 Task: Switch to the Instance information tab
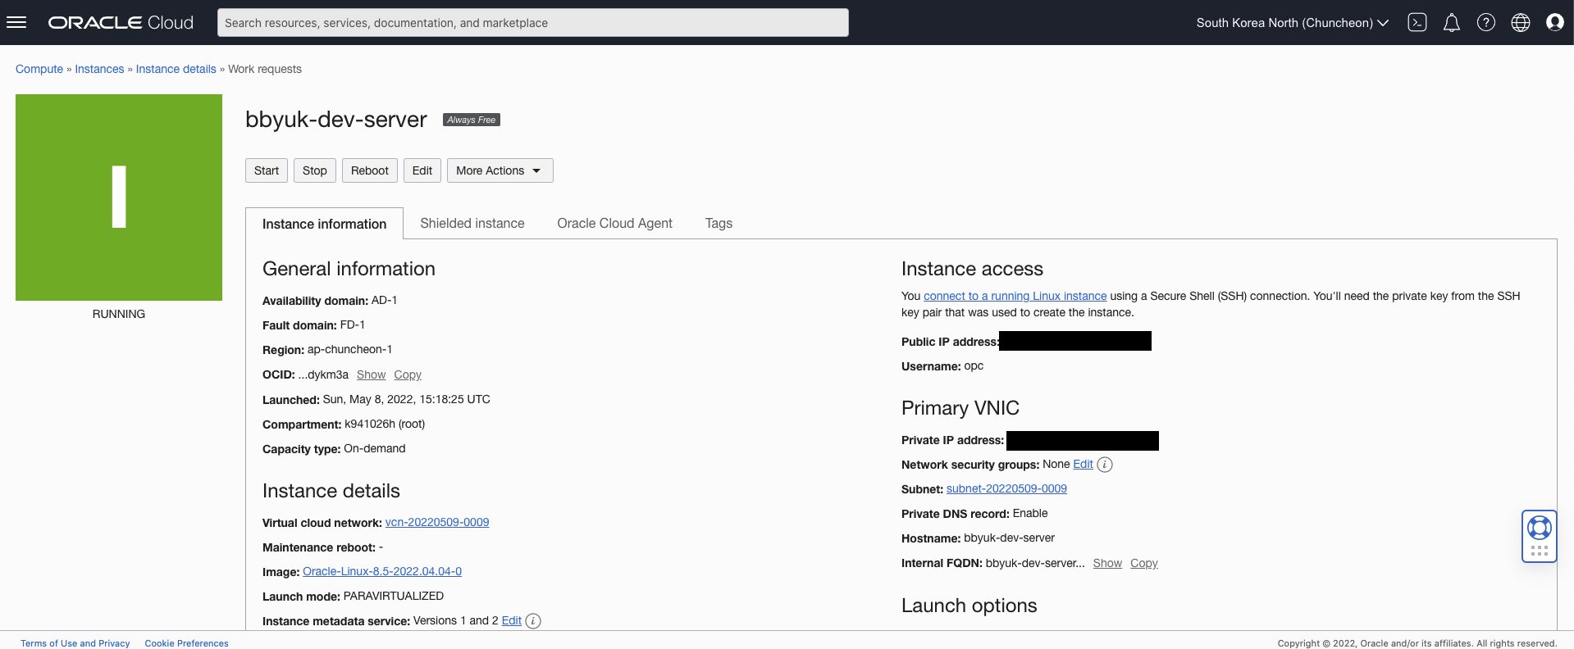[x=324, y=224]
